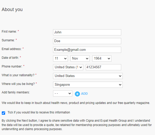Viewport: 155px width, 135px height.
Task: Open the birth year dropdown showing 1964
Action: [x=102, y=59]
